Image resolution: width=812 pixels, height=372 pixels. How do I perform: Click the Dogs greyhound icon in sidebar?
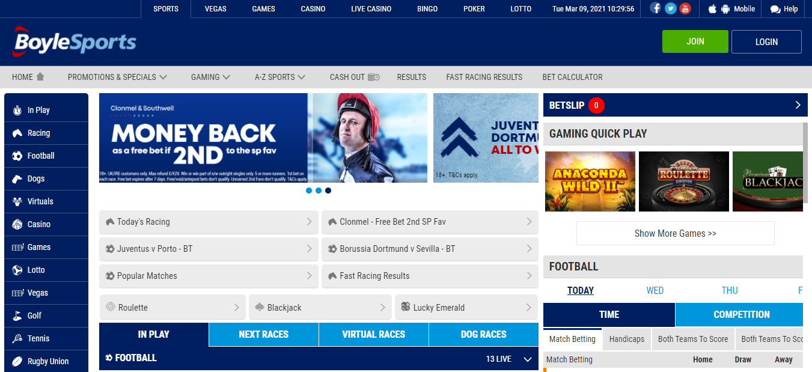pyautogui.click(x=17, y=178)
